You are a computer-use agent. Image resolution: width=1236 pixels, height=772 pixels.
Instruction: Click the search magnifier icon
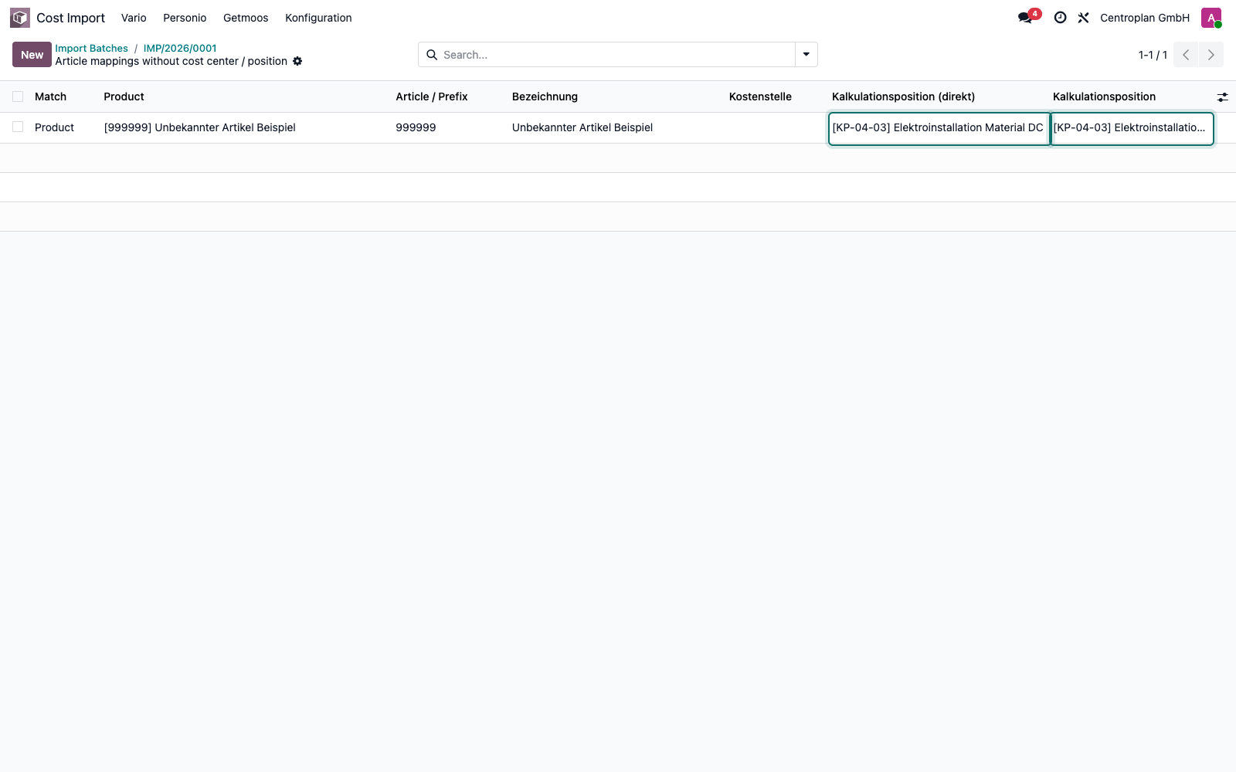pyautogui.click(x=432, y=55)
